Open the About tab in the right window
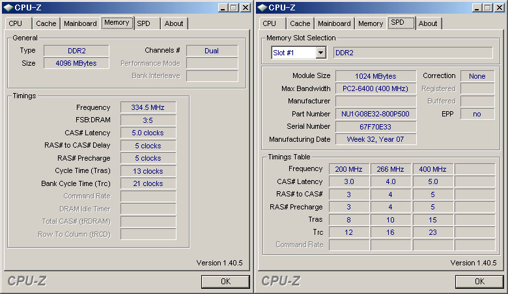This screenshot has height=294, width=508. (x=428, y=23)
